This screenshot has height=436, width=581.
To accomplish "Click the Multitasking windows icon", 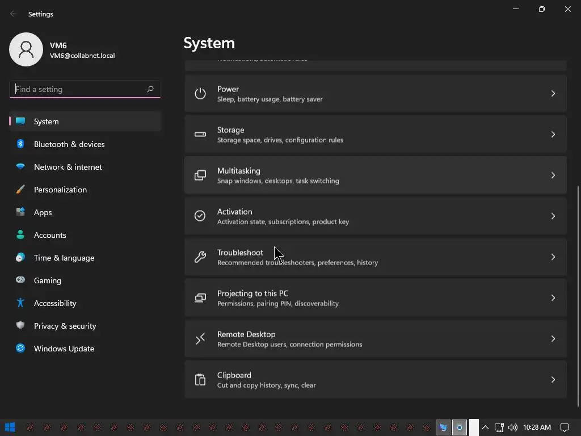I will 200,175.
